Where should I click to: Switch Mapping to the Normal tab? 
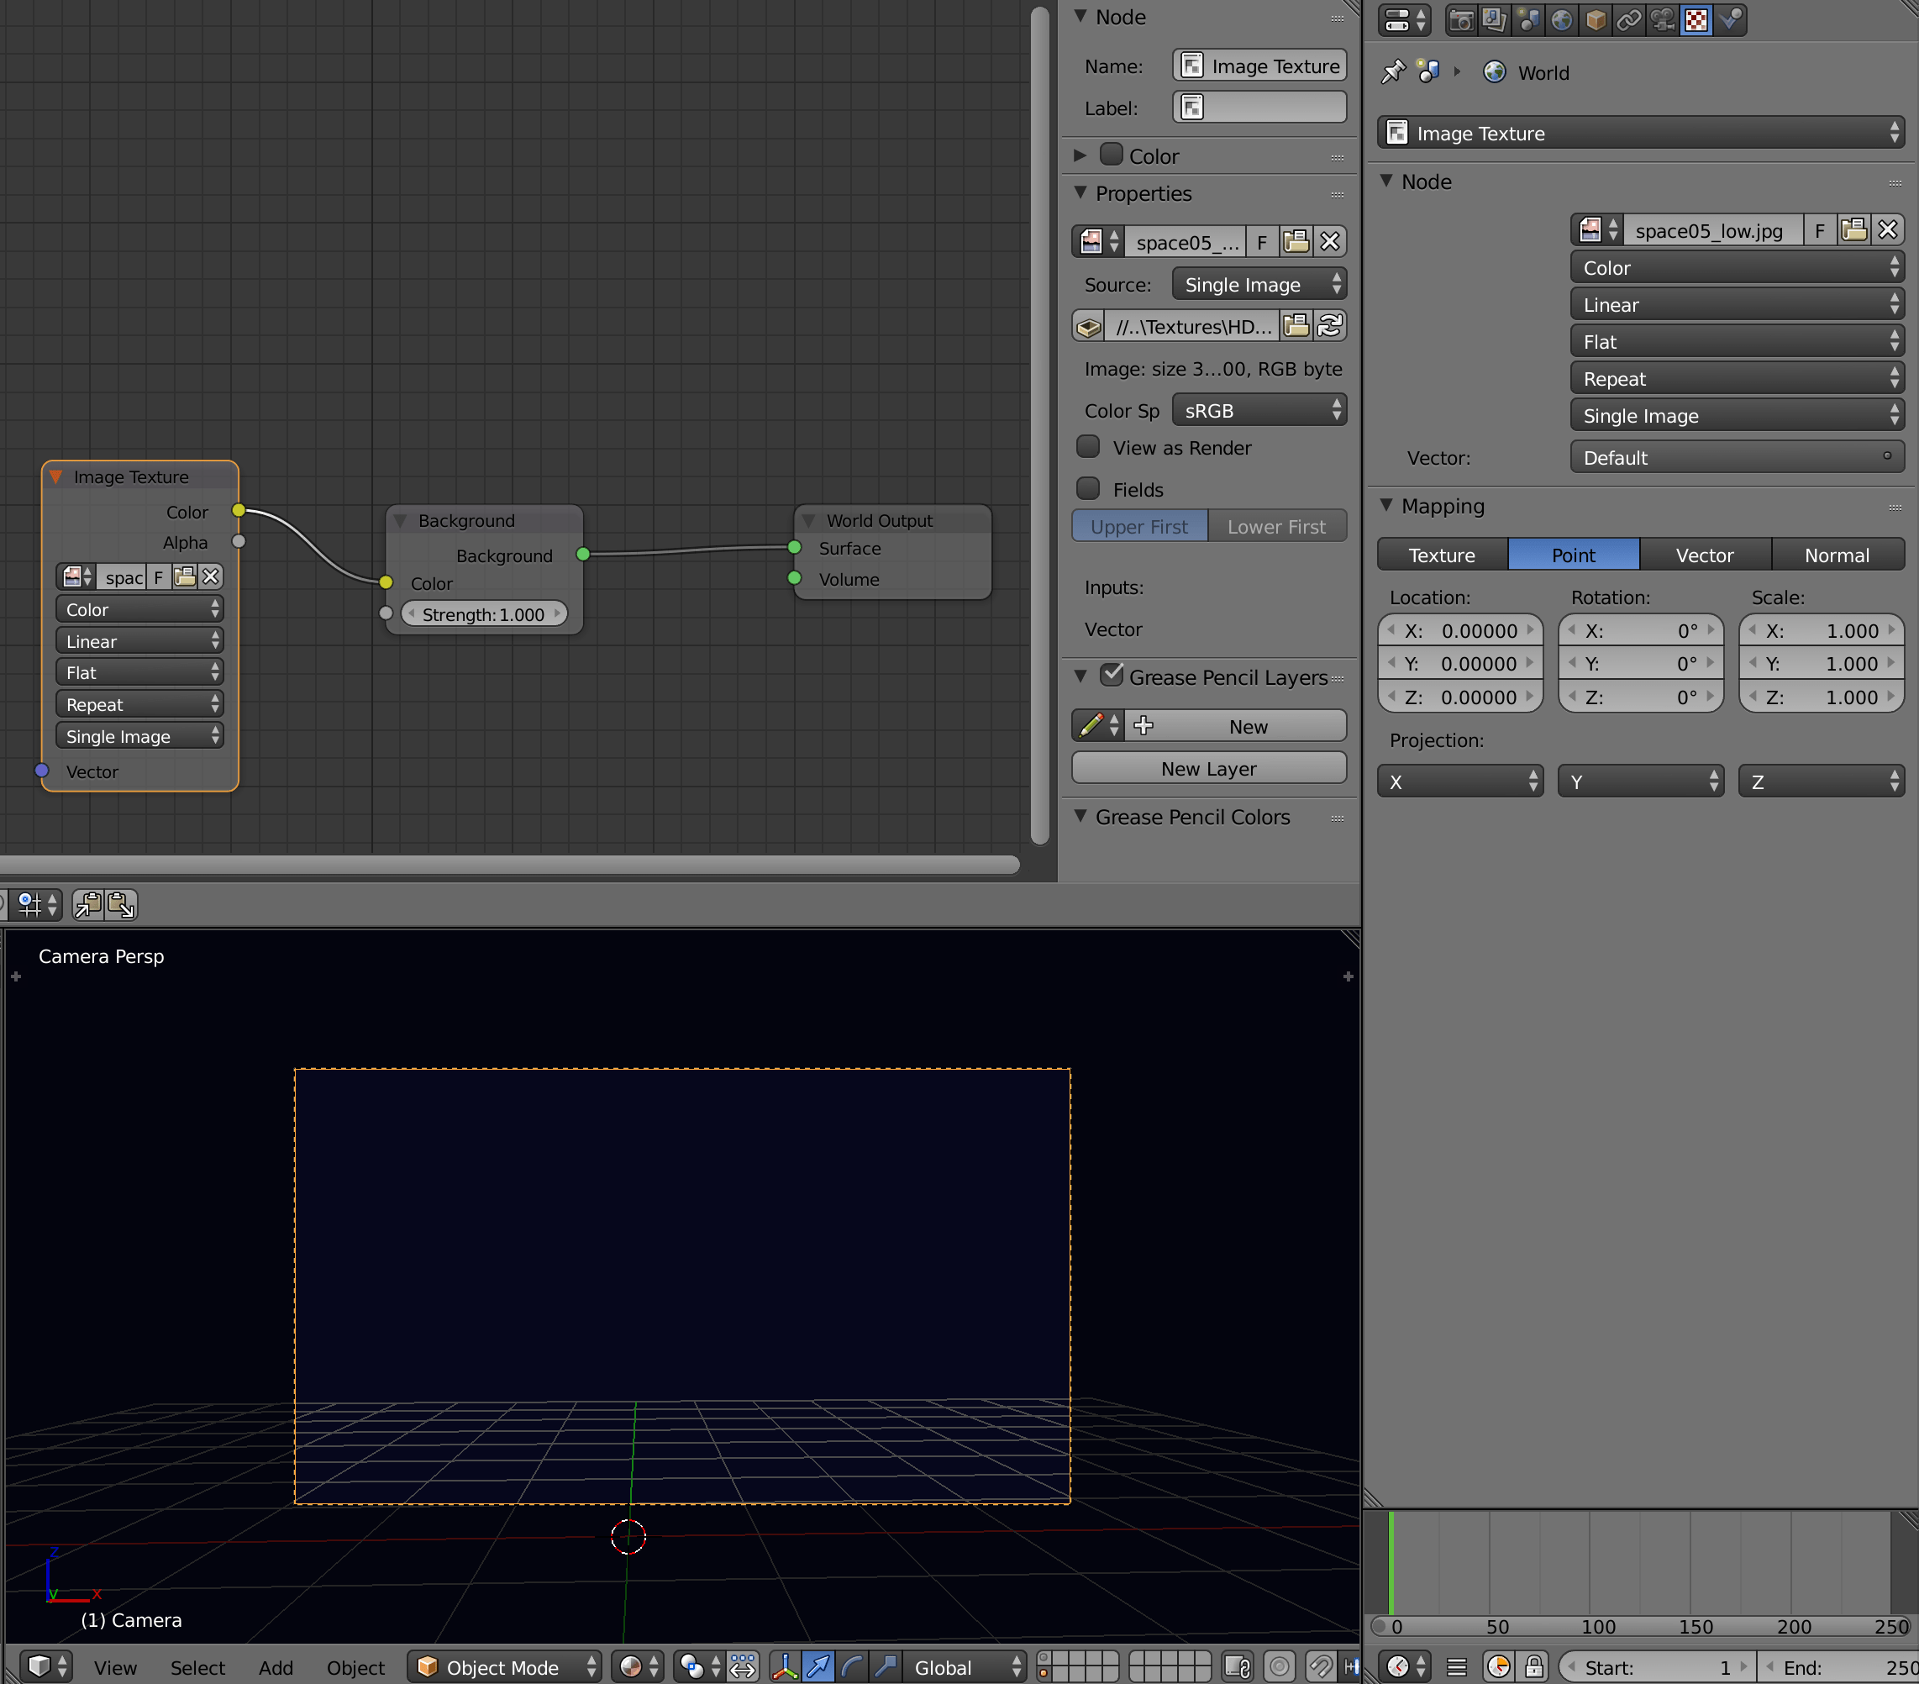point(1837,554)
